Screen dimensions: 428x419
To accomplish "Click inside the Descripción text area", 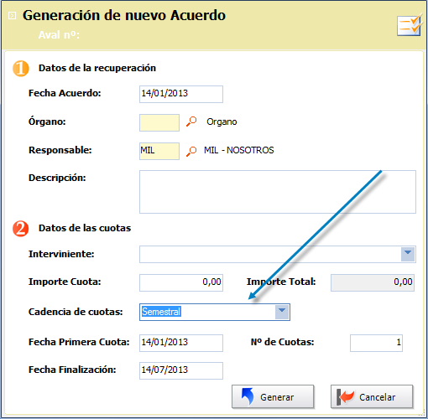I will click(x=278, y=192).
